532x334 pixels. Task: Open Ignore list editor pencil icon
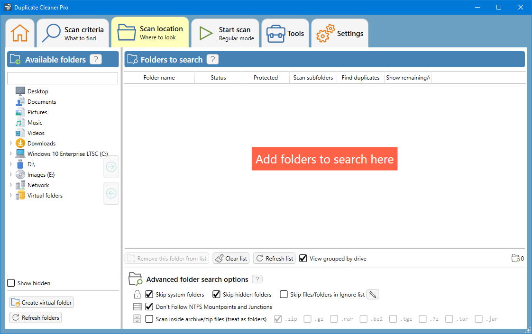click(373, 294)
